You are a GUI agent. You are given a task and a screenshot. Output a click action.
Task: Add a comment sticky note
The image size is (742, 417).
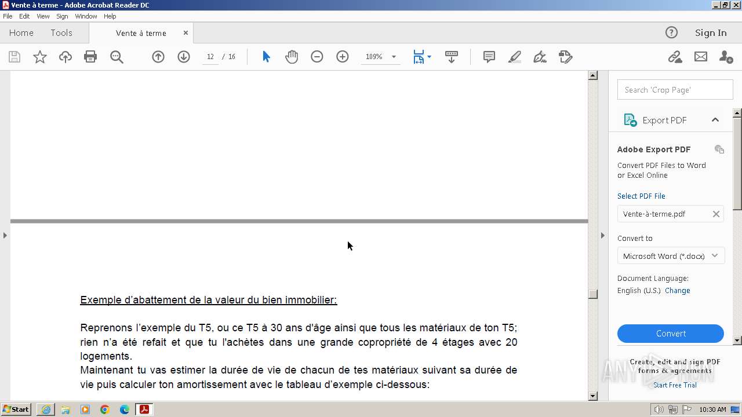pos(489,57)
